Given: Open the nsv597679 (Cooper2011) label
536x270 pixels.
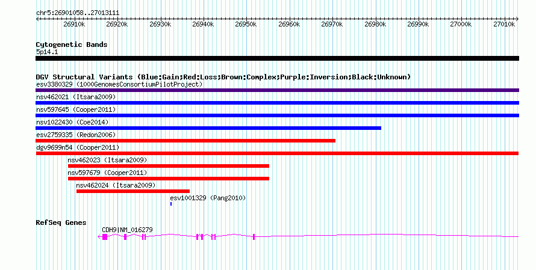Looking at the screenshot, I should [107, 173].
